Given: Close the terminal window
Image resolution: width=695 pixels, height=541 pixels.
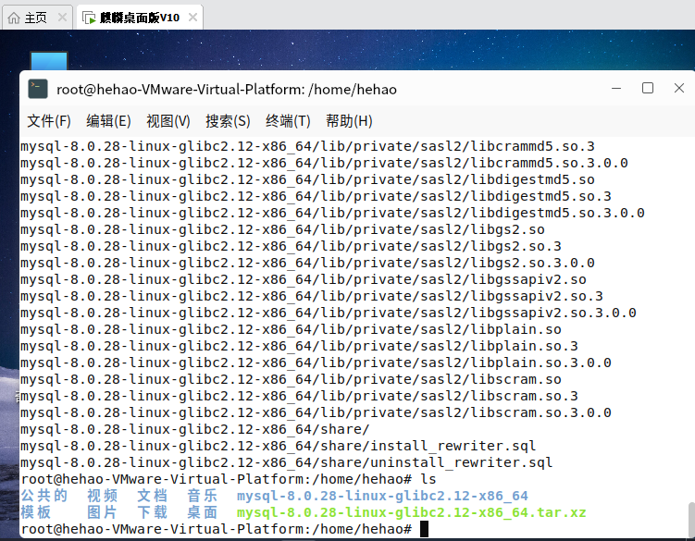Looking at the screenshot, I should [x=679, y=88].
